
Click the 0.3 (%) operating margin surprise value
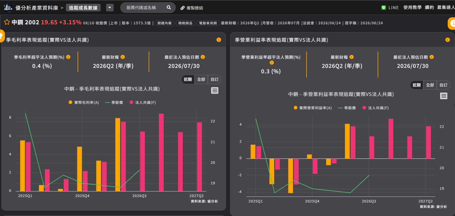[271, 71]
